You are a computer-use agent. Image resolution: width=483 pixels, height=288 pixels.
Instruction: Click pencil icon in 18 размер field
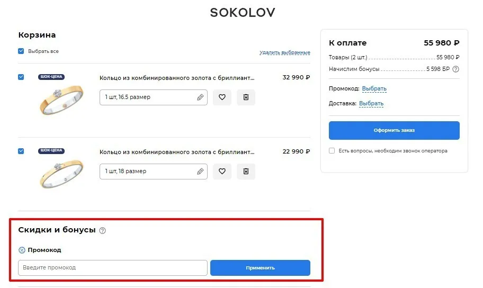click(200, 171)
